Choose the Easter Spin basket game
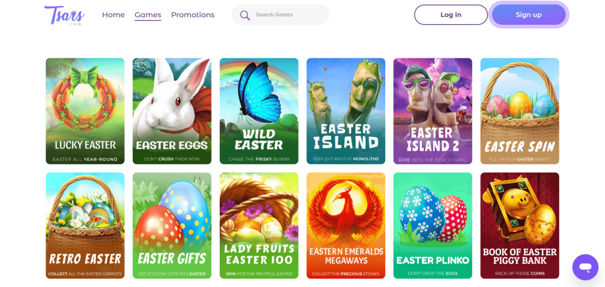This screenshot has width=605, height=287. pos(519,111)
